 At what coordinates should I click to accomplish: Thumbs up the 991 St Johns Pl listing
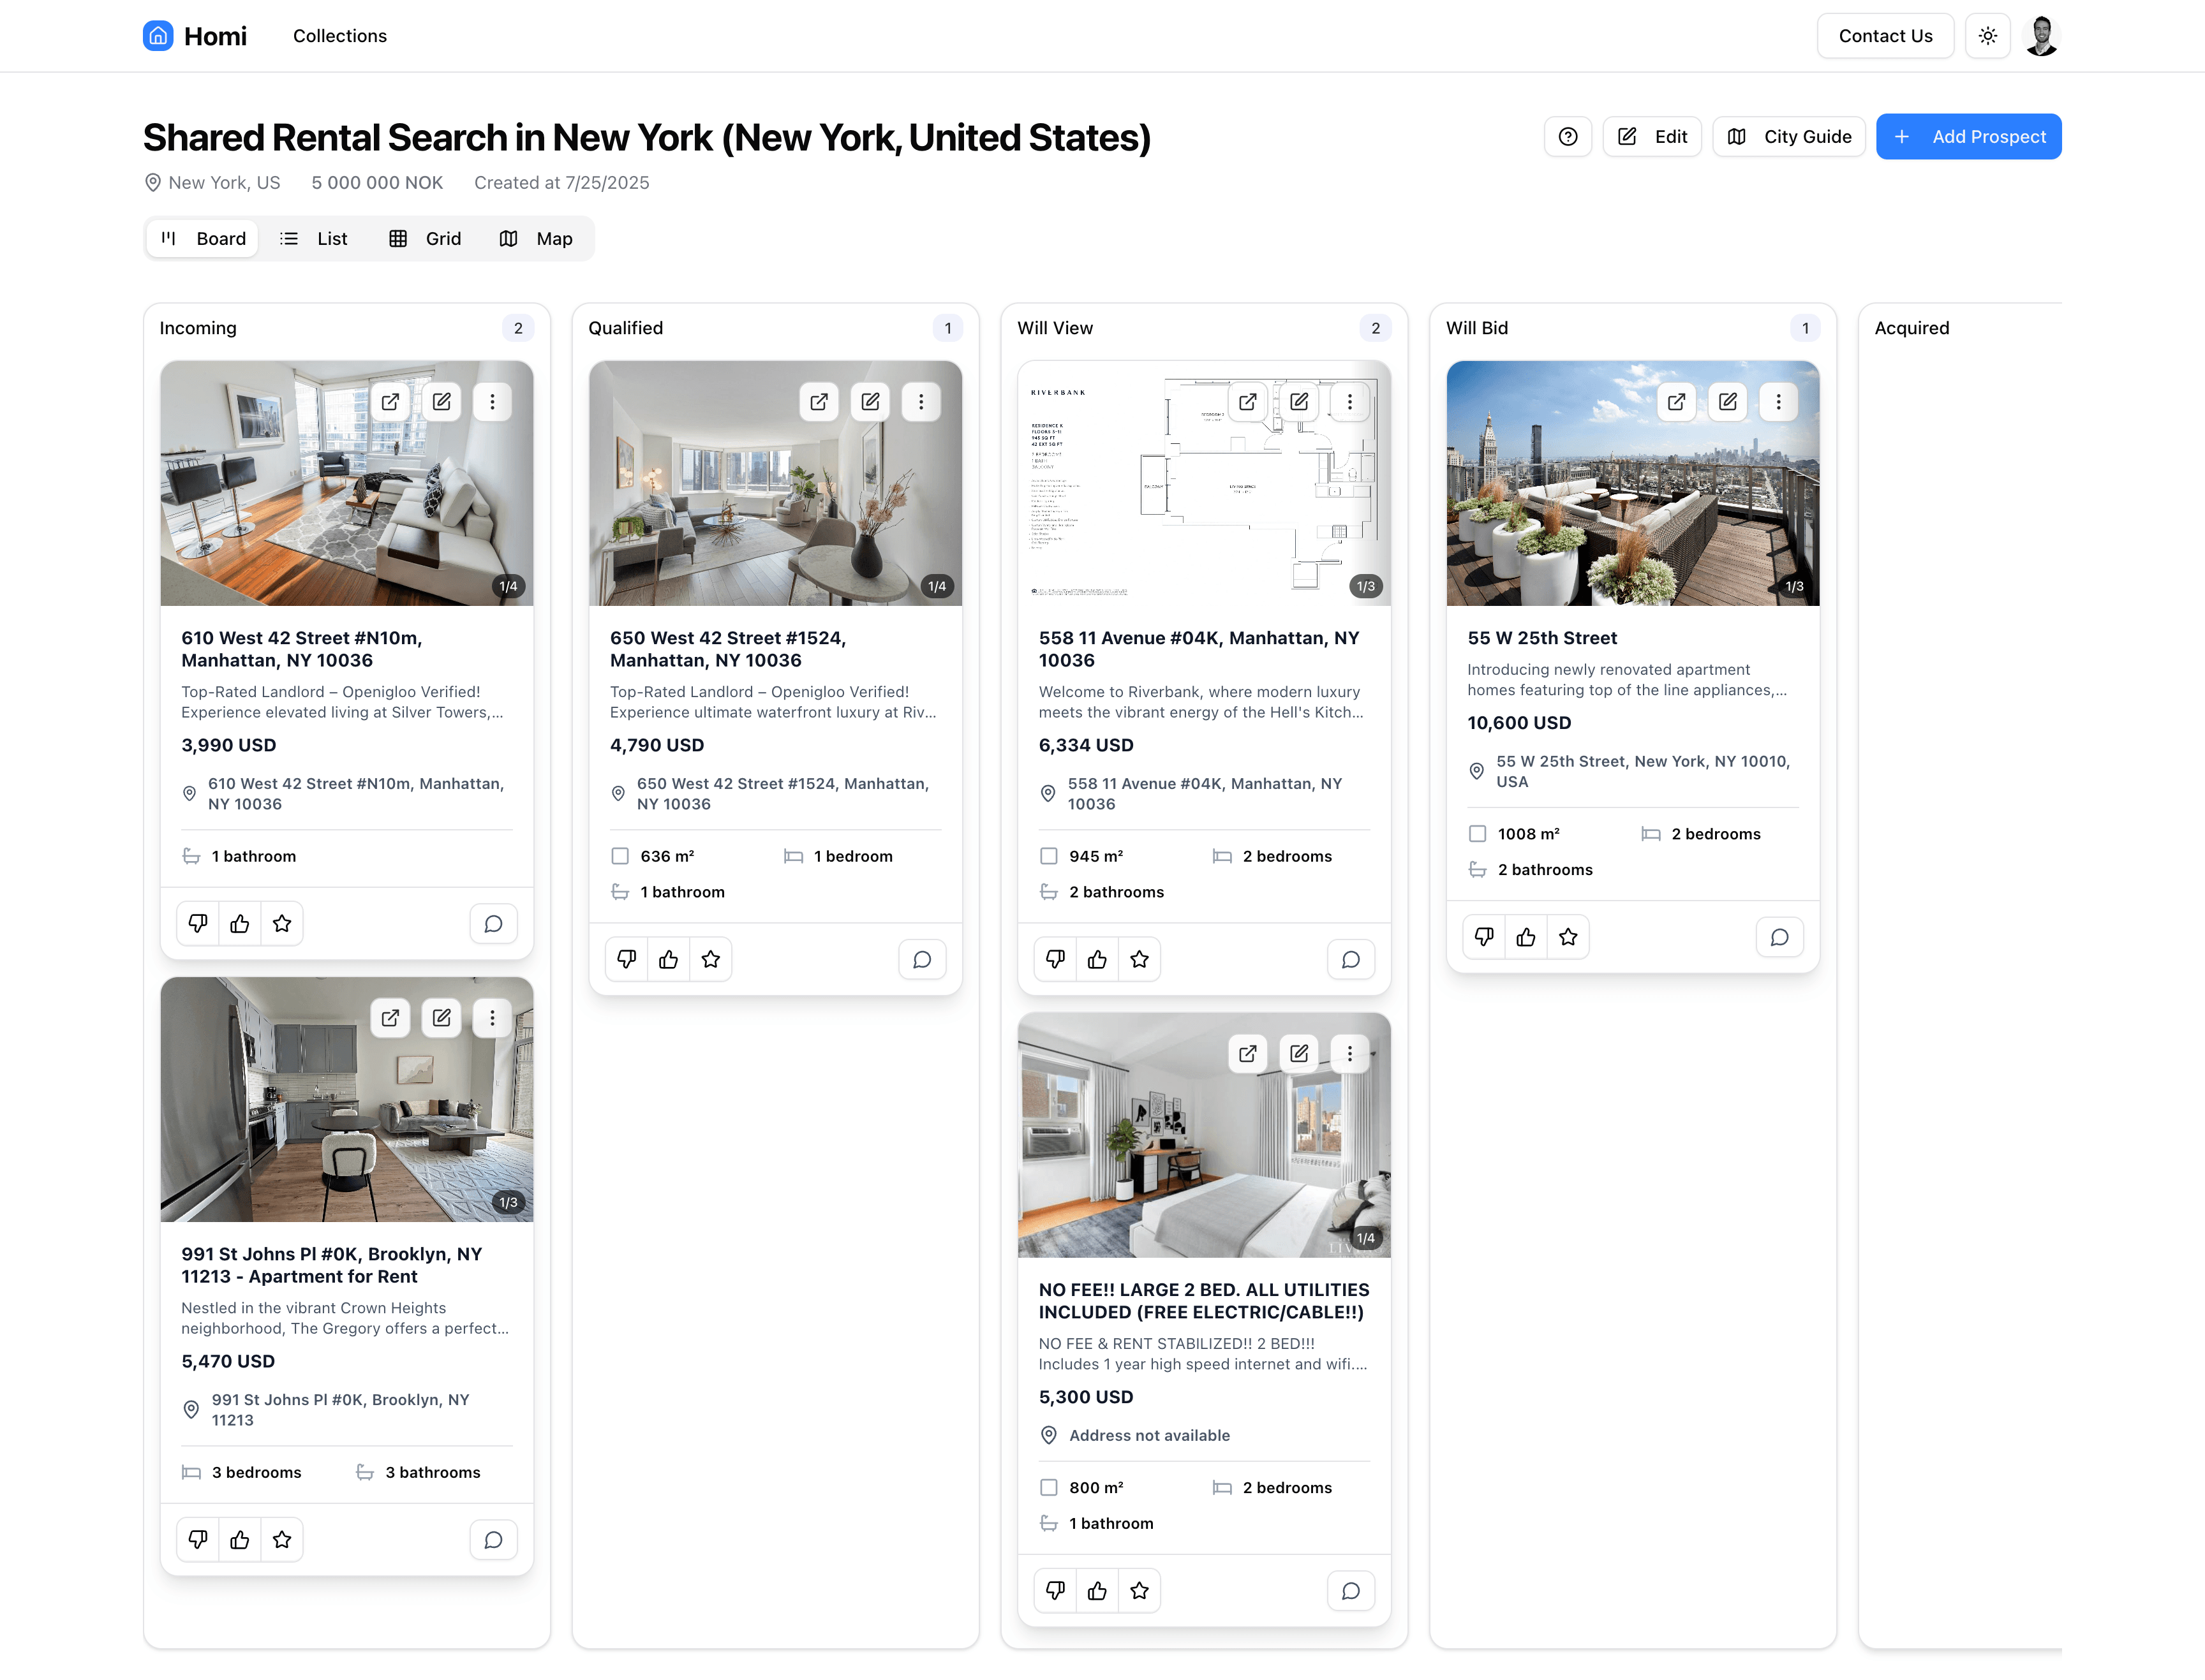pyautogui.click(x=239, y=1539)
